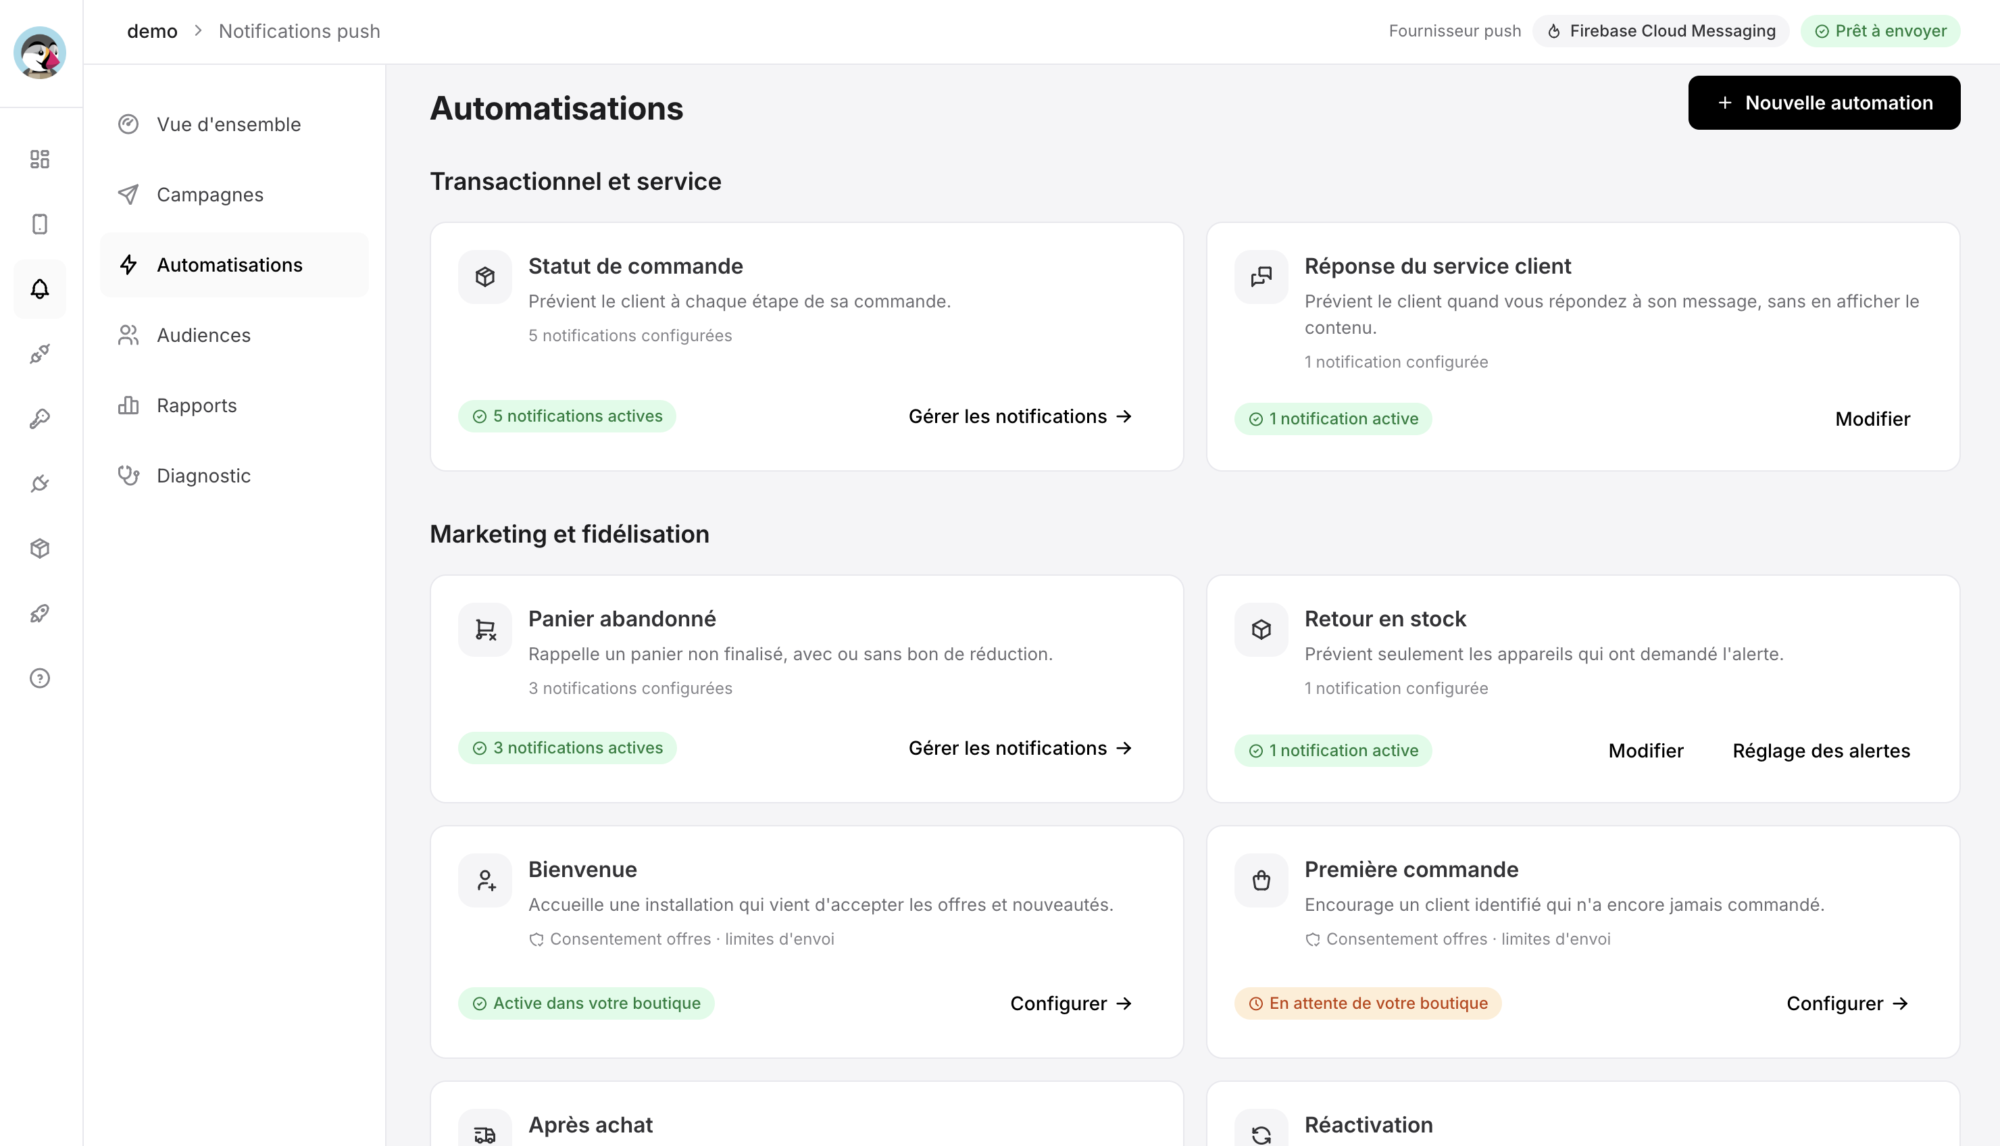Click the paper plane icon beside Campagnes
2000x1146 pixels.
tap(128, 195)
